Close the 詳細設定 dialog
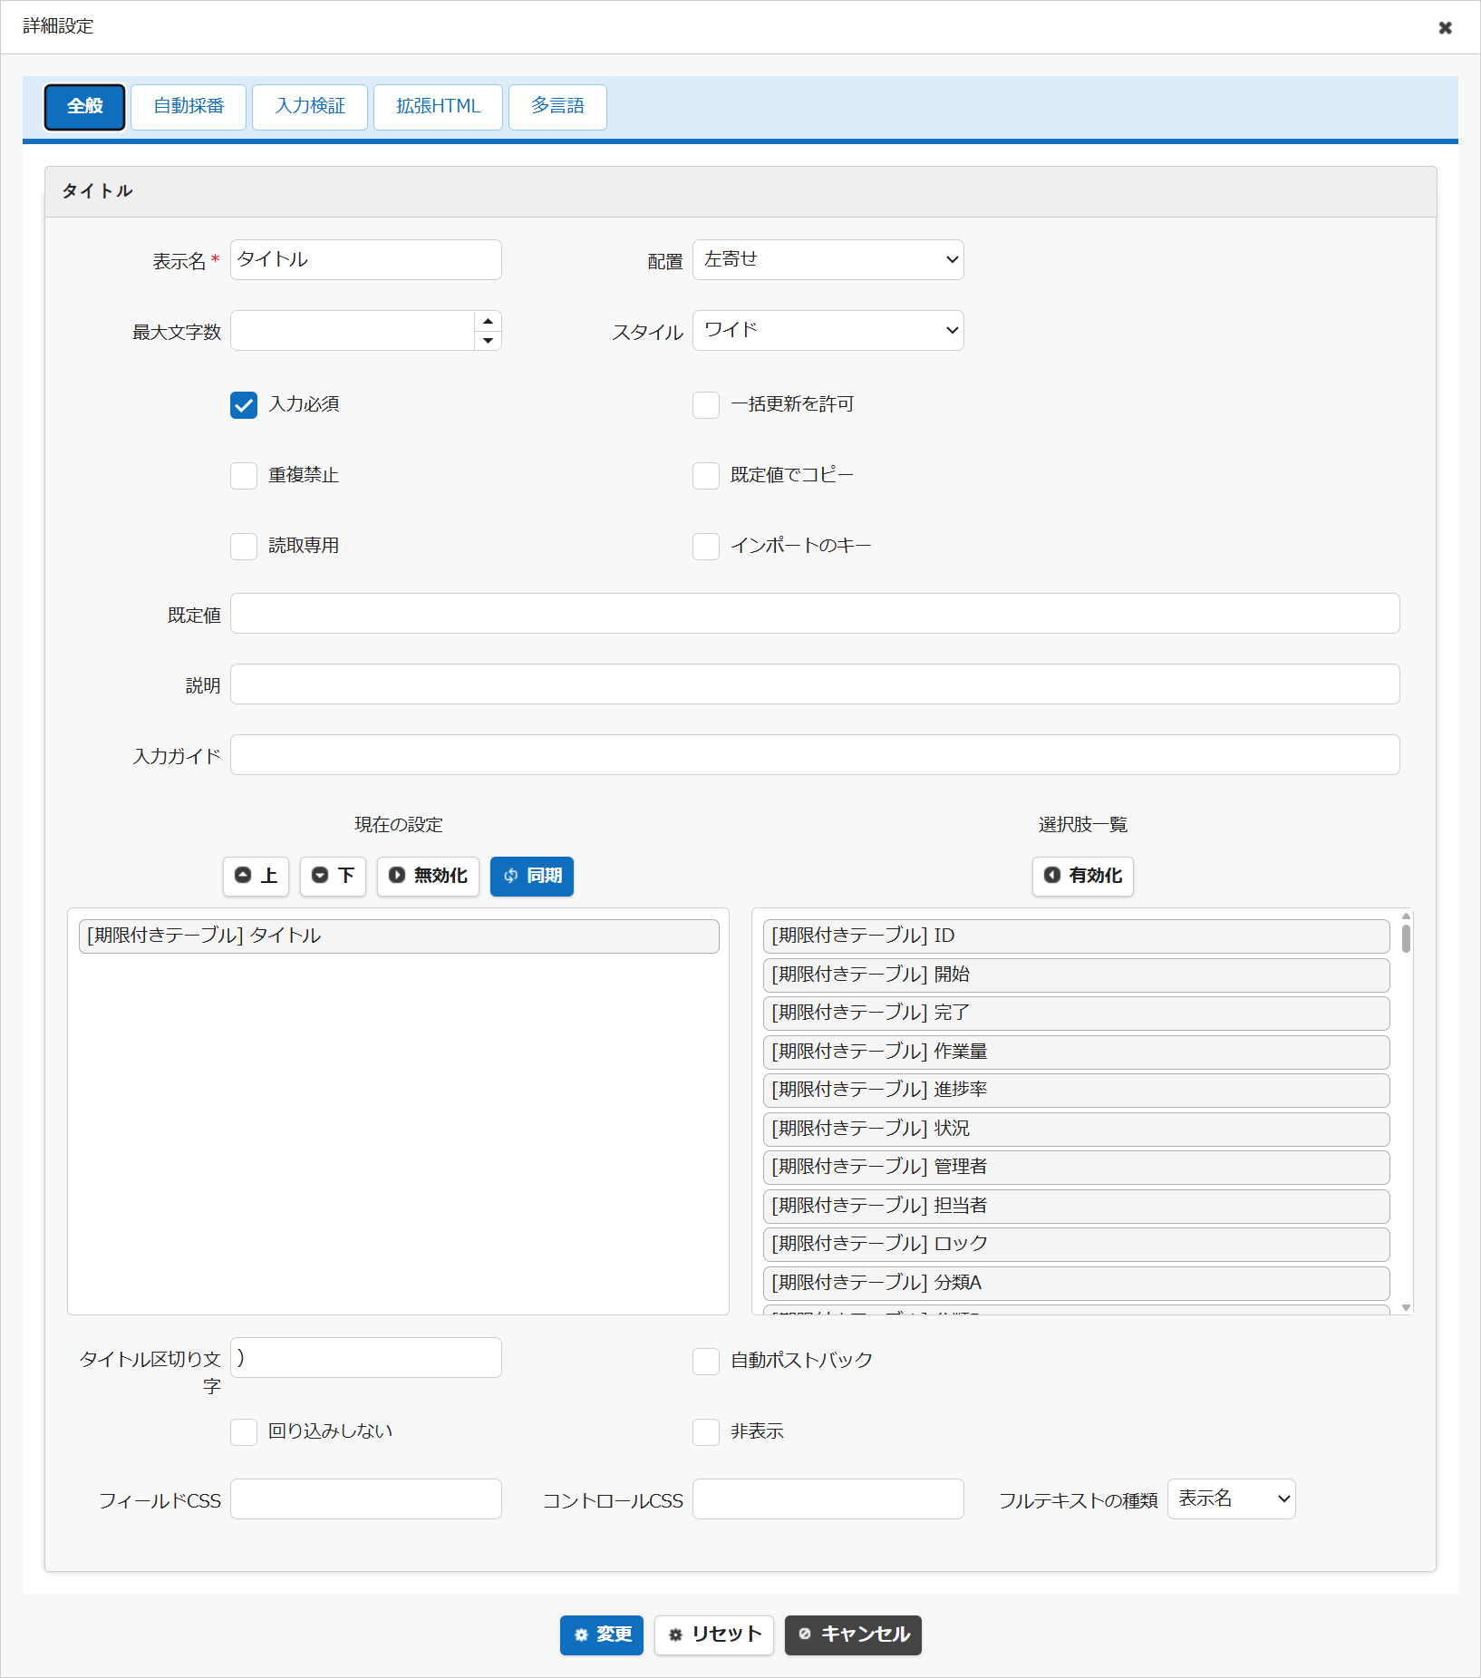 pyautogui.click(x=1445, y=28)
